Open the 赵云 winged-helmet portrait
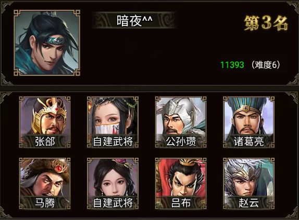299x220 pixels. tap(248, 183)
